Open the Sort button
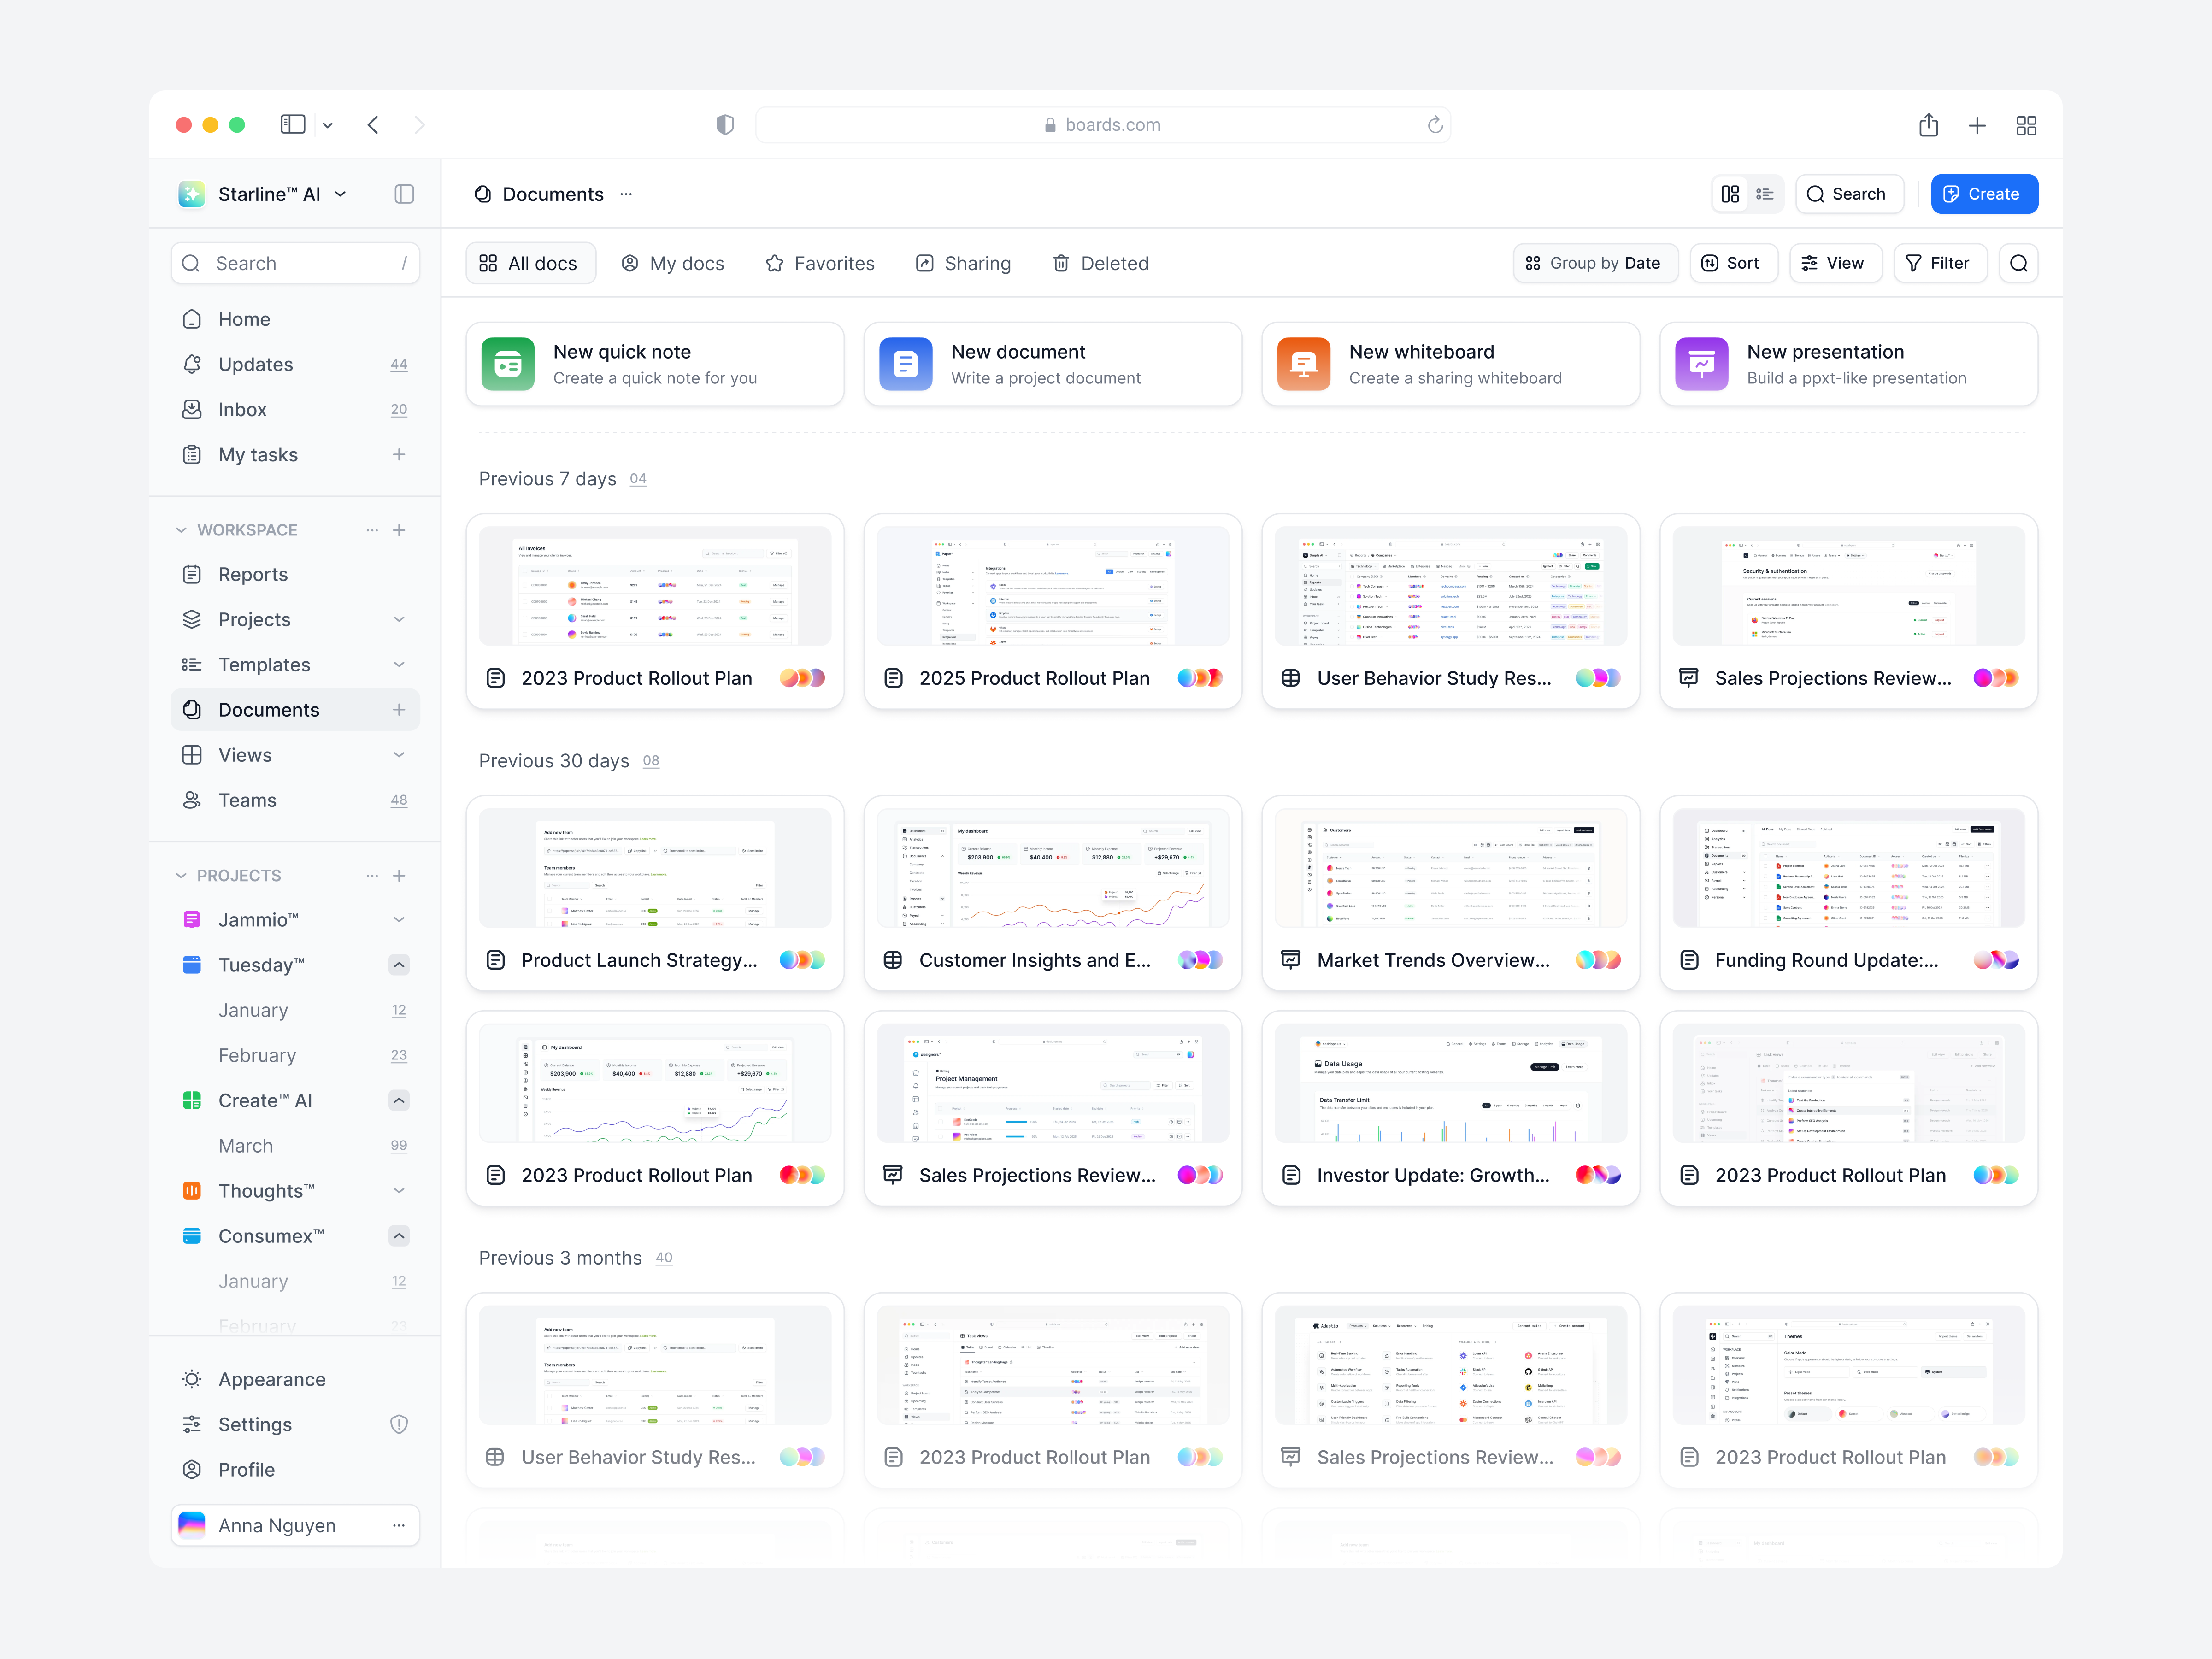 [x=1733, y=263]
